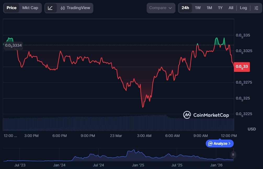Expand the Analyze chevron
Viewport: 263px width, 169px height.
[x=230, y=143]
